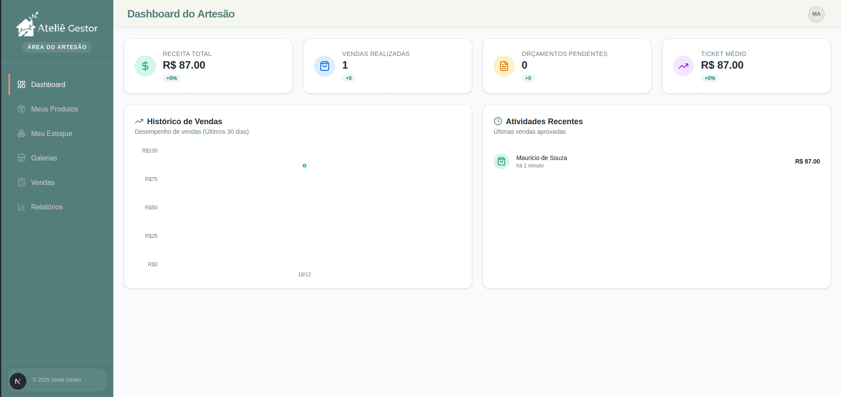Click the box icon next to Meus Produtos
The width and height of the screenshot is (841, 397).
point(21,109)
